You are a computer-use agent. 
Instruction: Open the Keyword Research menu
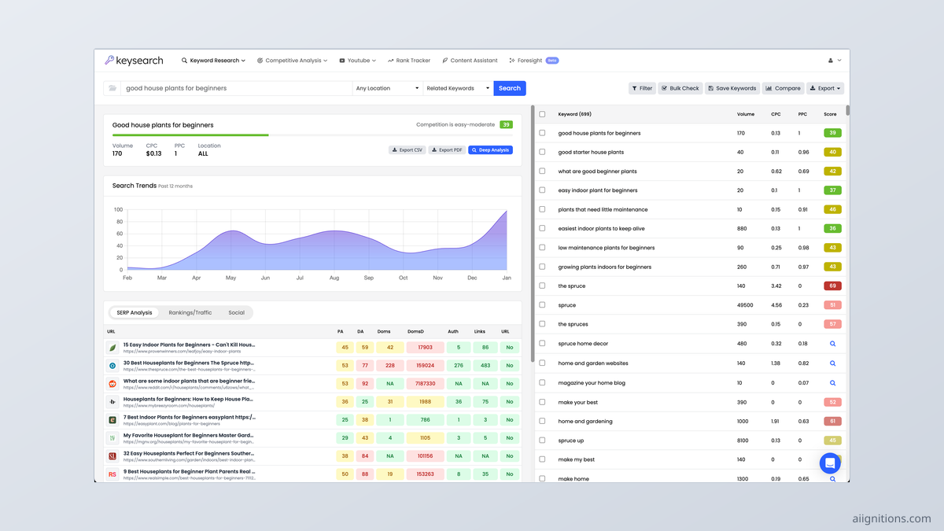(213, 61)
